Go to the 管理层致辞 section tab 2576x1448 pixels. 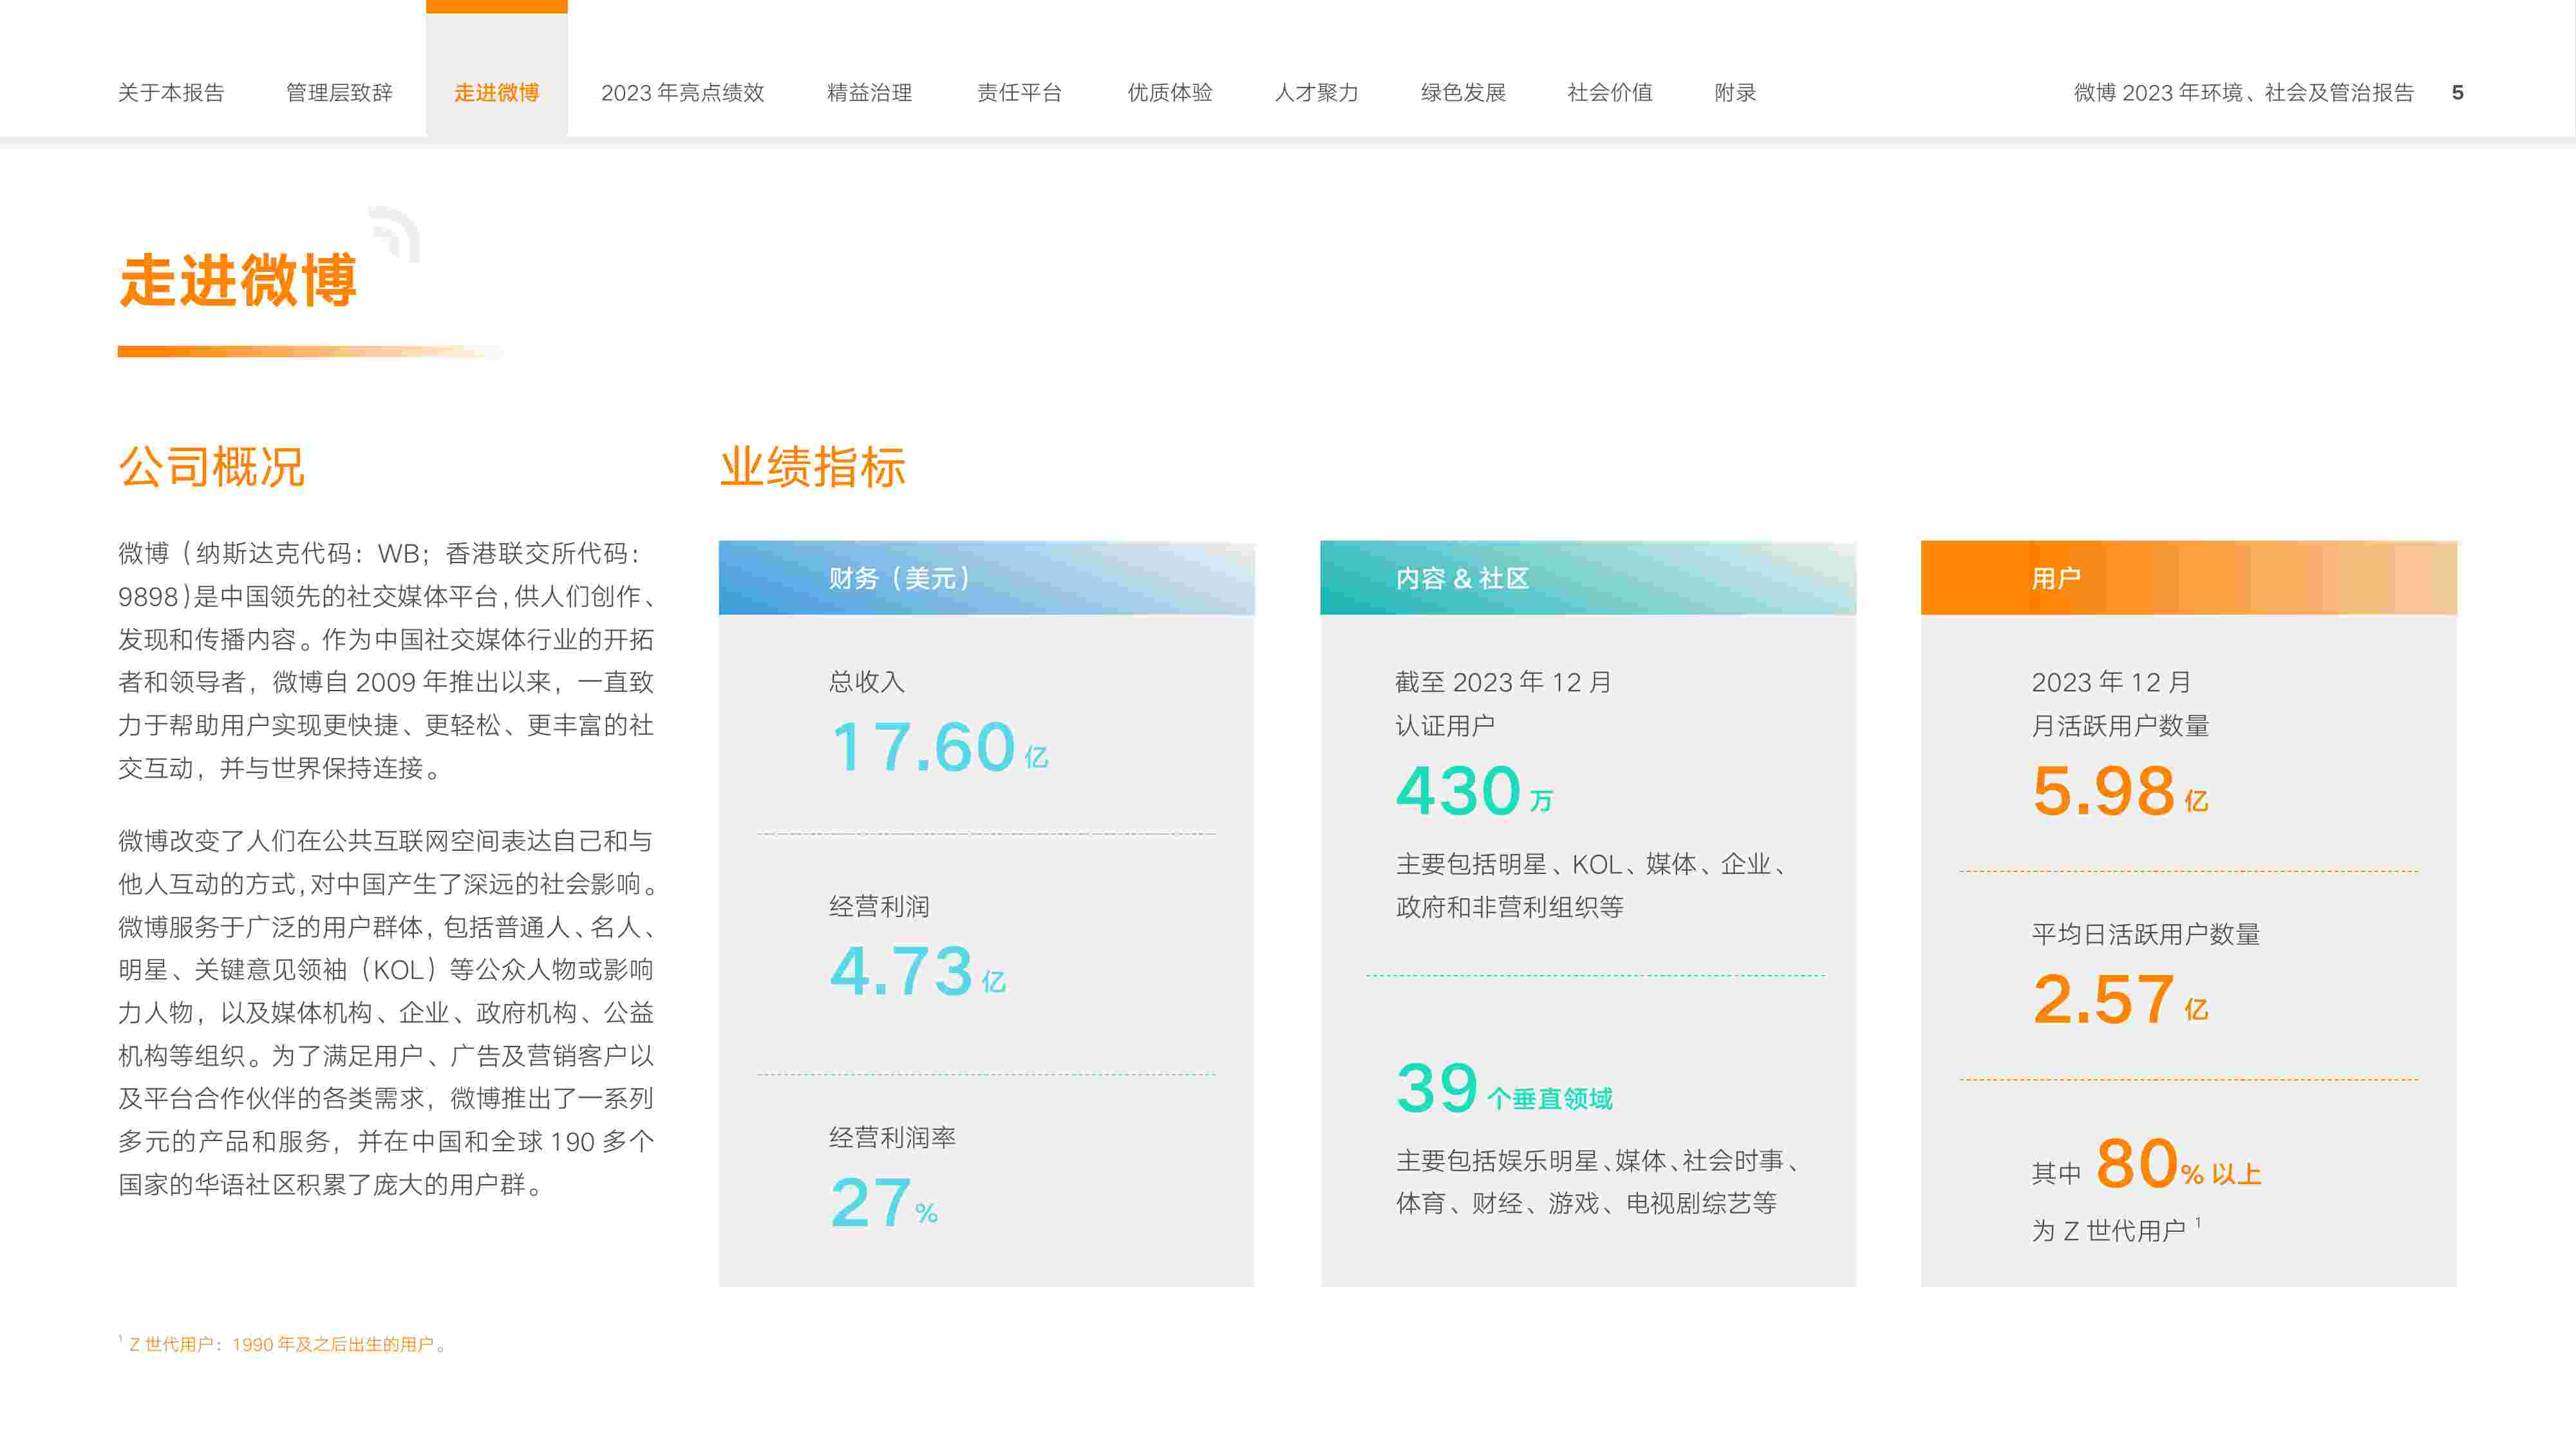click(x=339, y=93)
